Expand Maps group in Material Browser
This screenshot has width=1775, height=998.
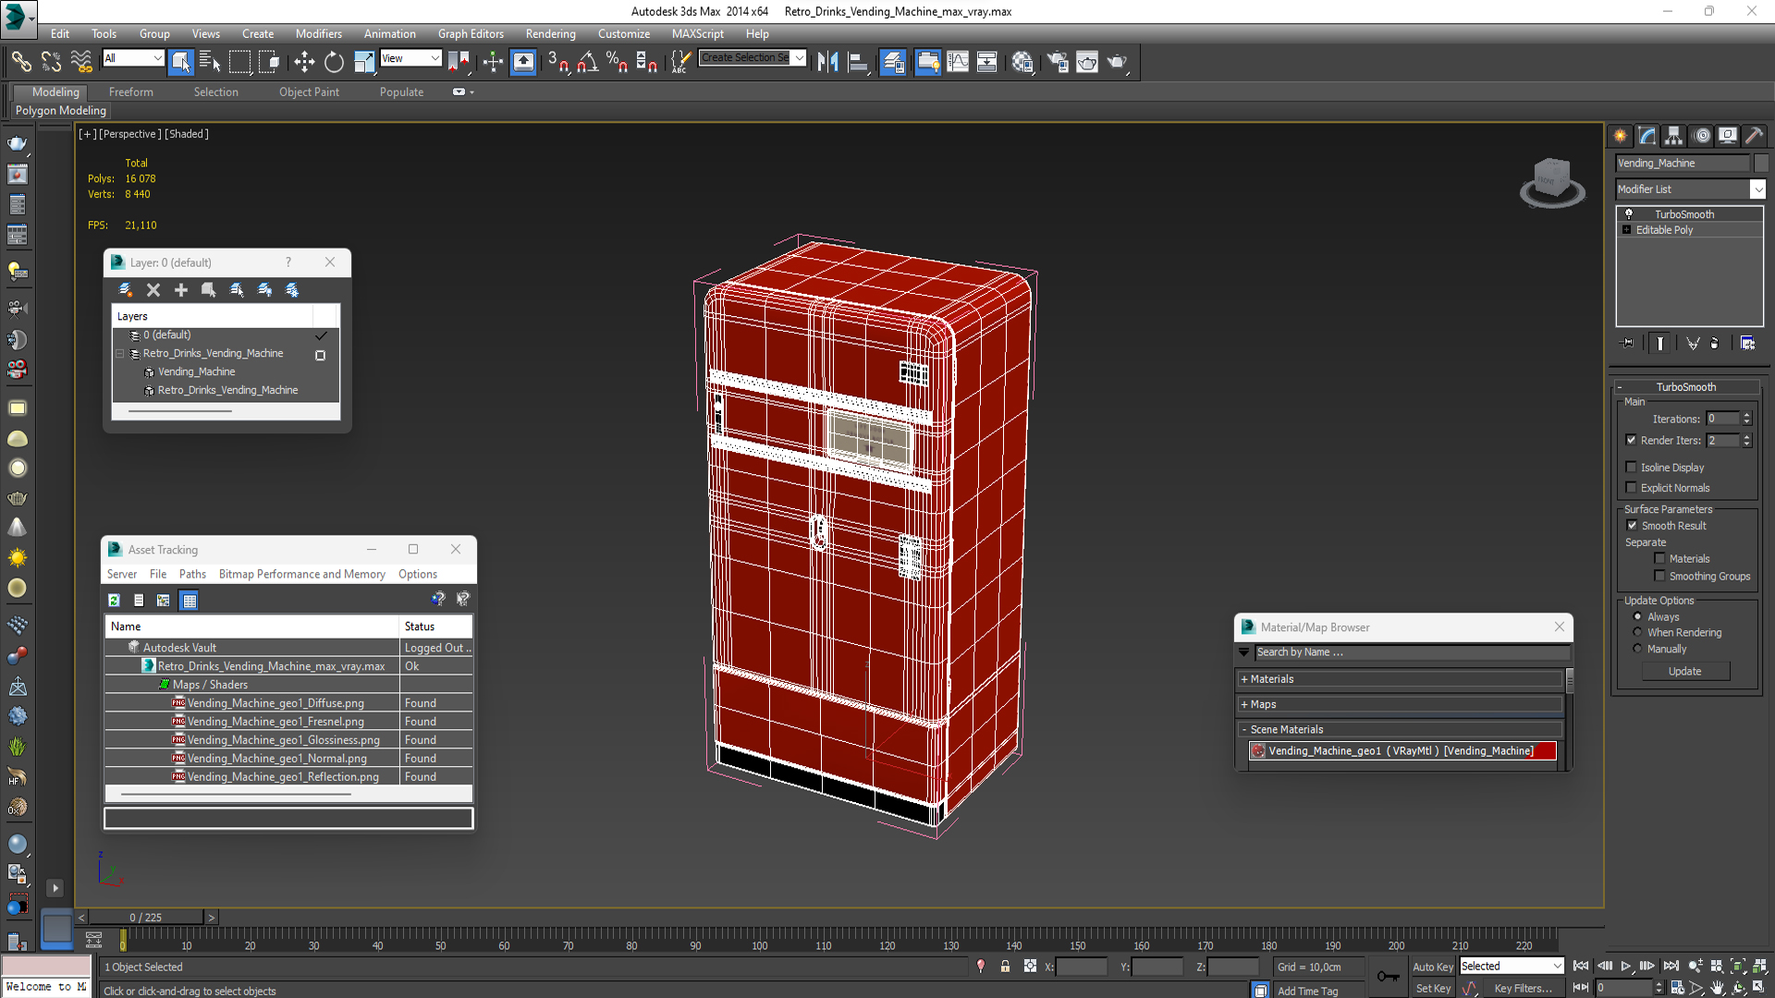point(1244,704)
